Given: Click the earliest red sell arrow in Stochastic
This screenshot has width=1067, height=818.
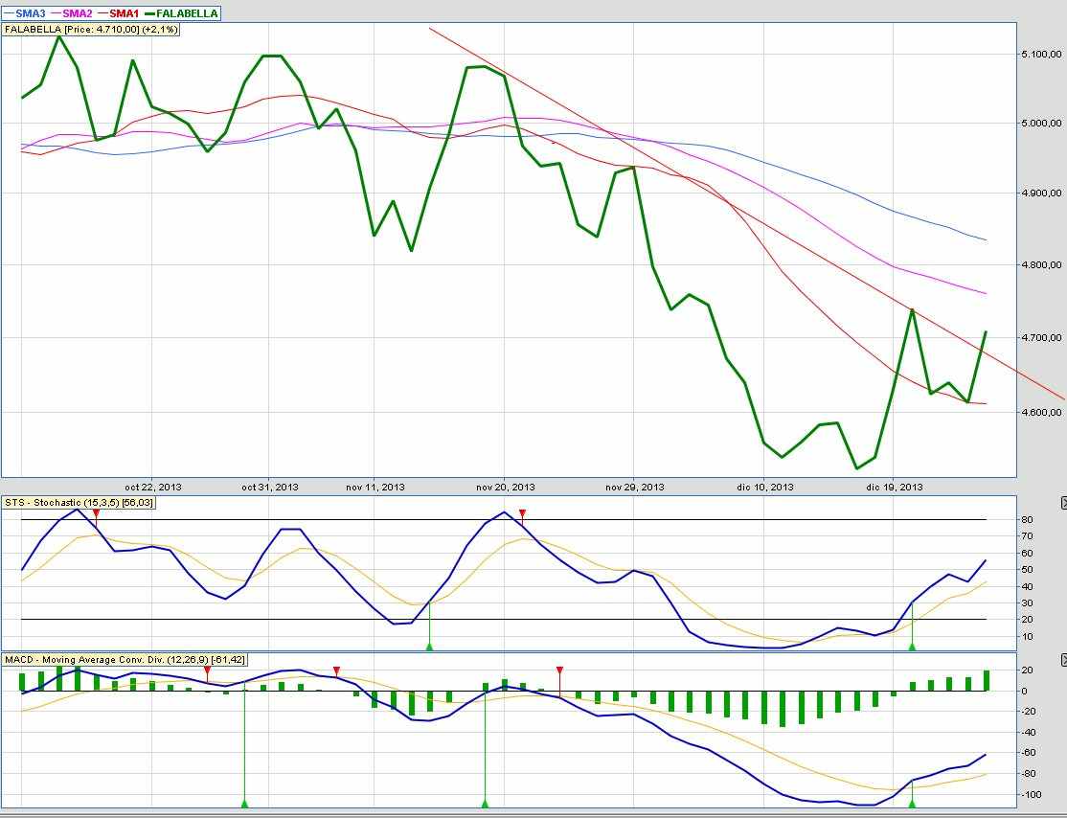Looking at the screenshot, I should (x=96, y=514).
